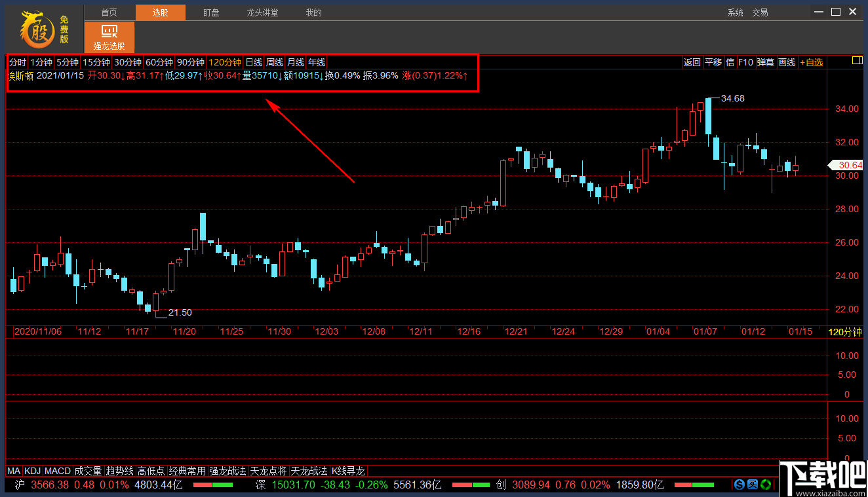Viewport: 868px width, 497px height.
Task: Switch chart to 周线 weekly view
Action: 275,62
